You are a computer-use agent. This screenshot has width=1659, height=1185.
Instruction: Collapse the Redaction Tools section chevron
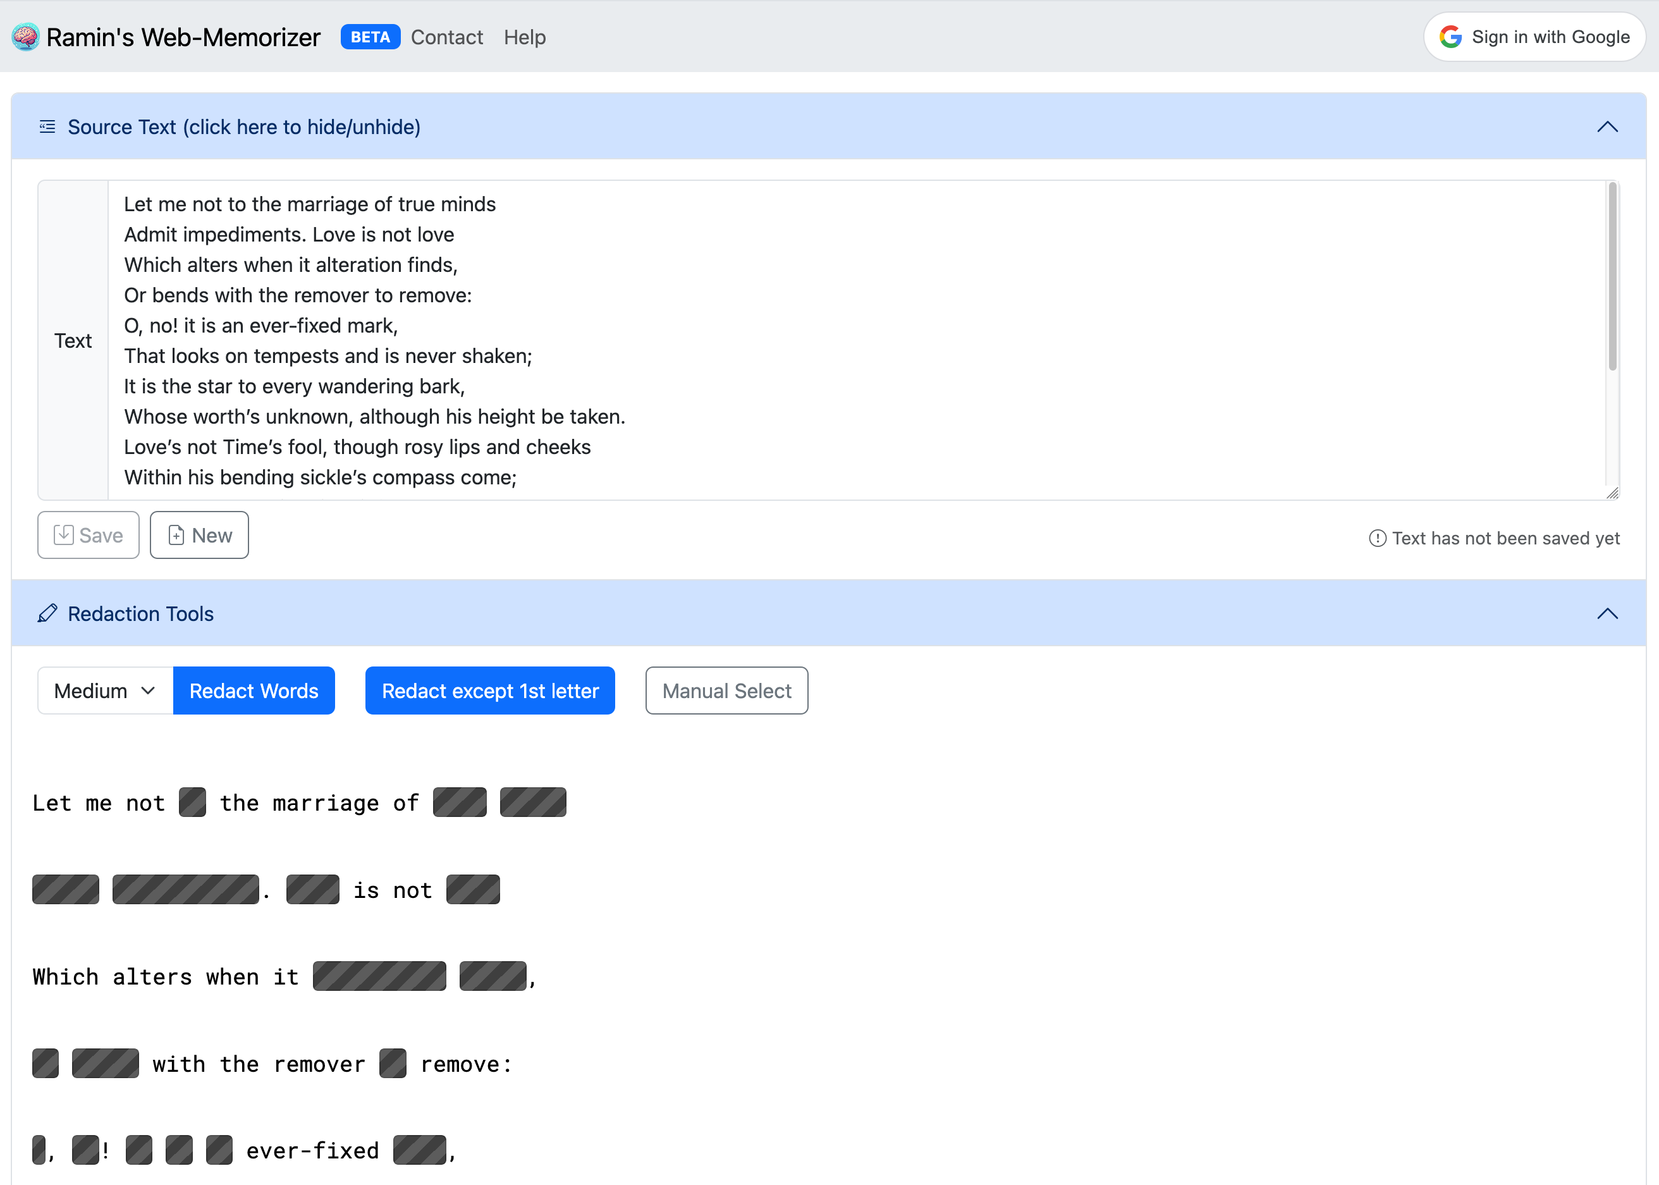tap(1607, 613)
